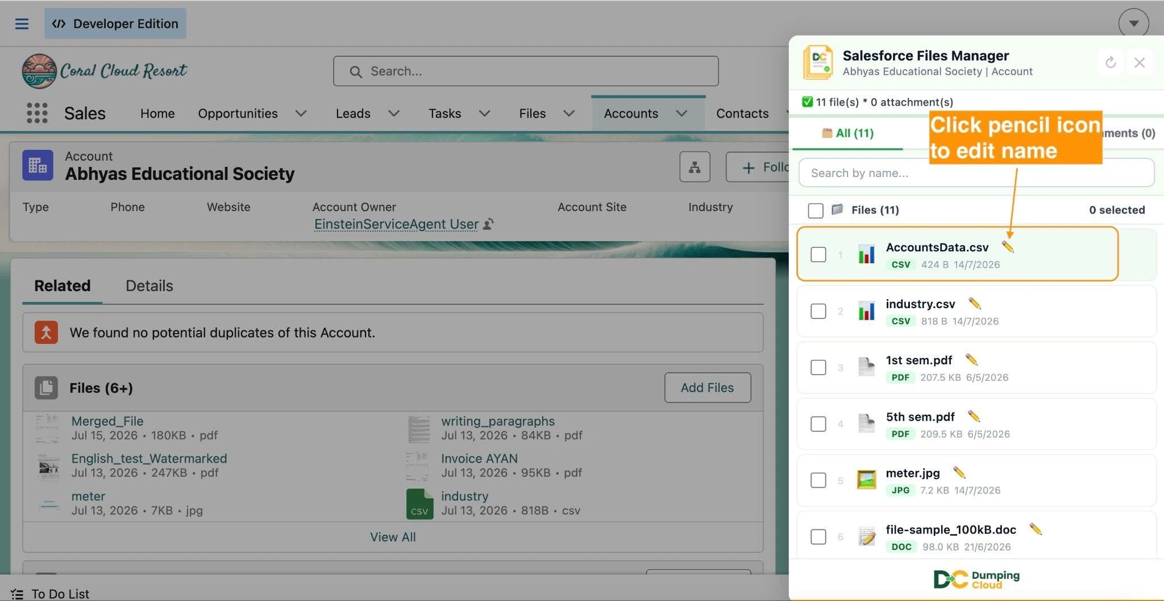Click the meter.jpg image icon
Screen dimensions: 1164x601
pyautogui.click(x=866, y=480)
